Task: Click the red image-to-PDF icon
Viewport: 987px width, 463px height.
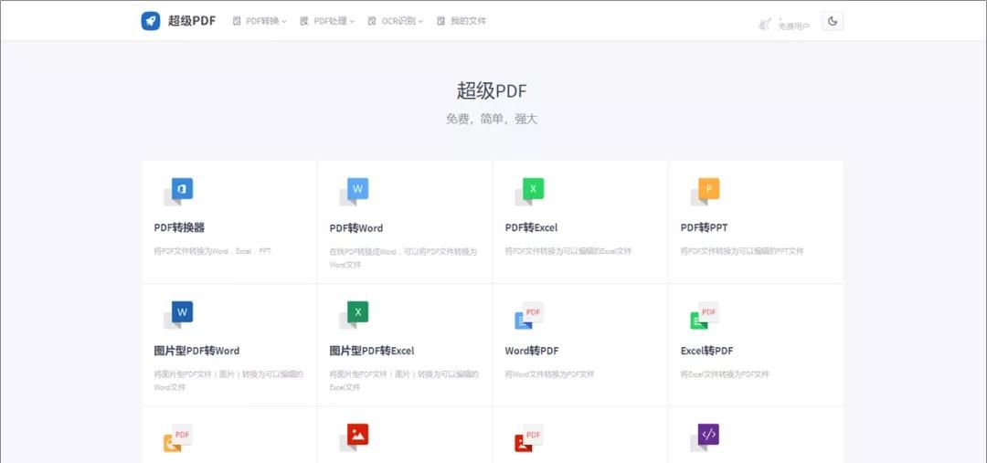Action: coord(529,438)
